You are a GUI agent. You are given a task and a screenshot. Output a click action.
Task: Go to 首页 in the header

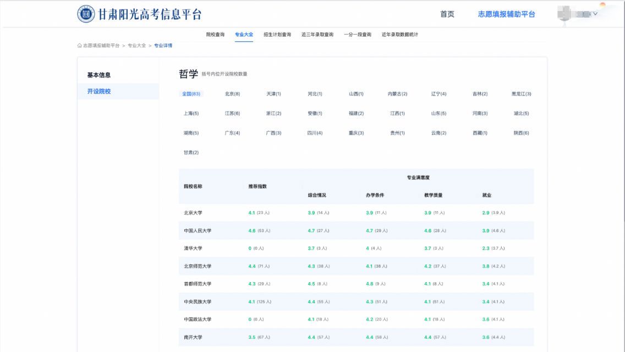click(x=447, y=14)
